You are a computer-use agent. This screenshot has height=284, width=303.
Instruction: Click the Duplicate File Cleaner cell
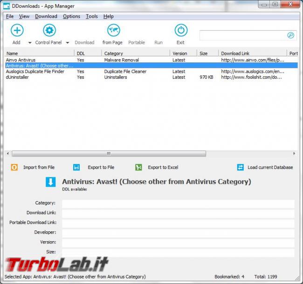[125, 71]
